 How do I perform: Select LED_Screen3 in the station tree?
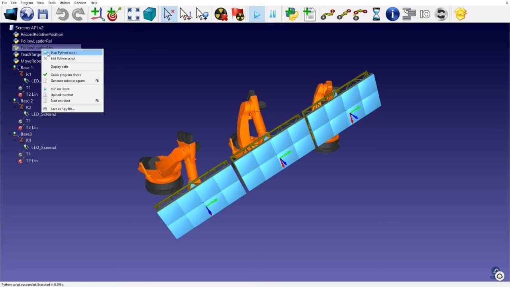[x=43, y=147]
